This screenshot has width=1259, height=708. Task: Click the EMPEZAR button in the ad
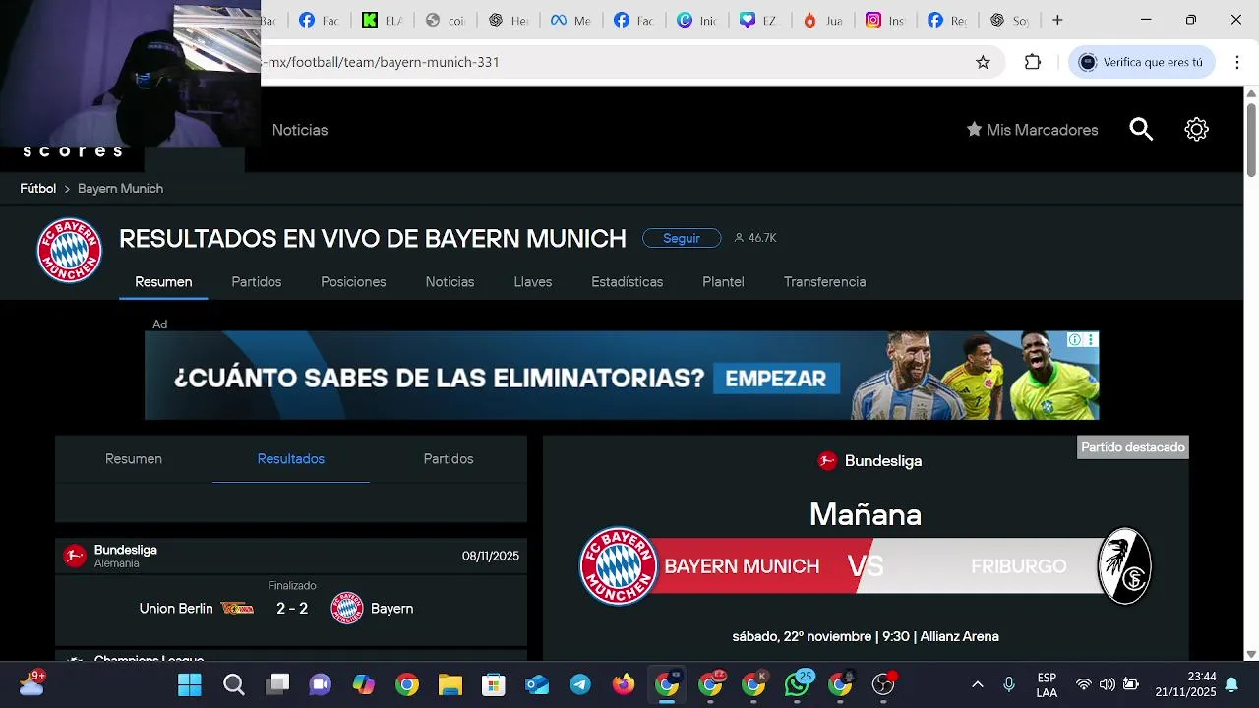pyautogui.click(x=776, y=379)
